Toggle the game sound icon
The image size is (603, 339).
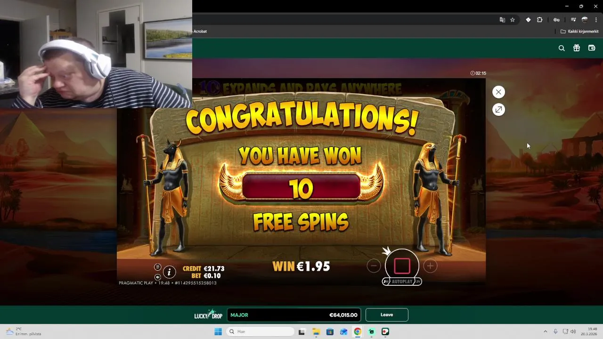tap(158, 277)
